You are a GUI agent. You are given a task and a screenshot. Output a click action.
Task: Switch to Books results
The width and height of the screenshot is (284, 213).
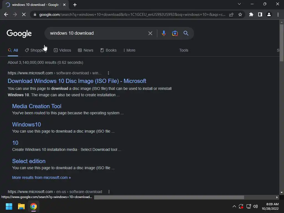[x=108, y=50]
